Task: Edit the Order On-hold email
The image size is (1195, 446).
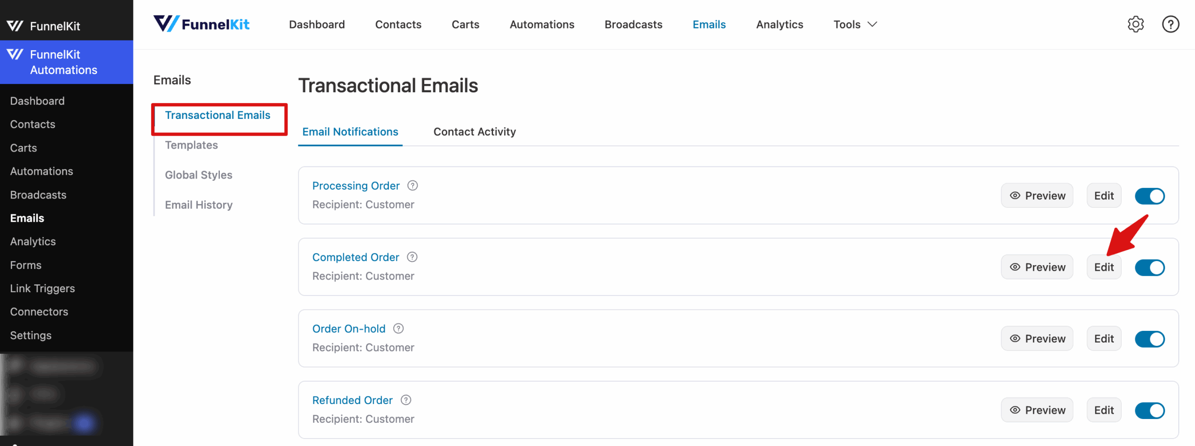Action: click(1104, 338)
